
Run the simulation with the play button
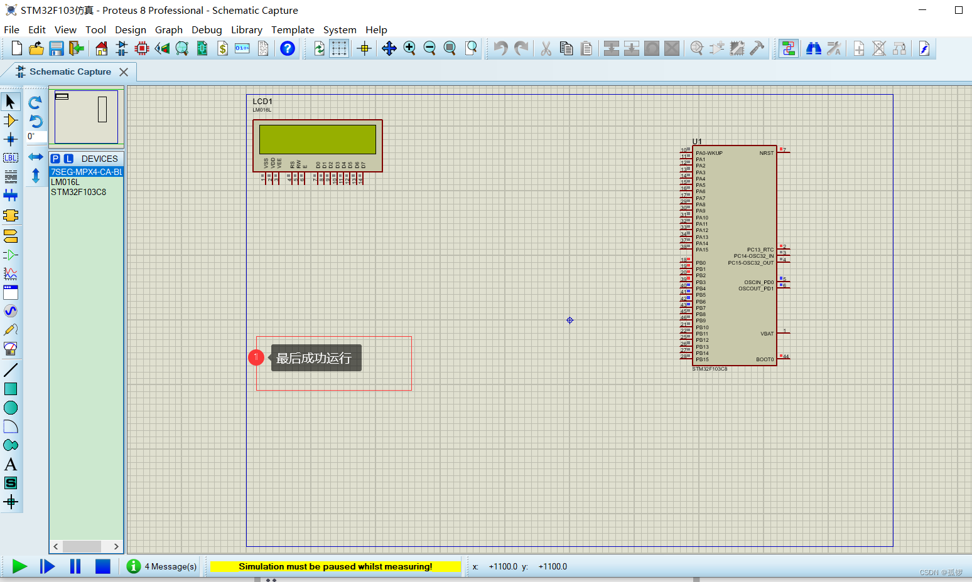click(18, 566)
